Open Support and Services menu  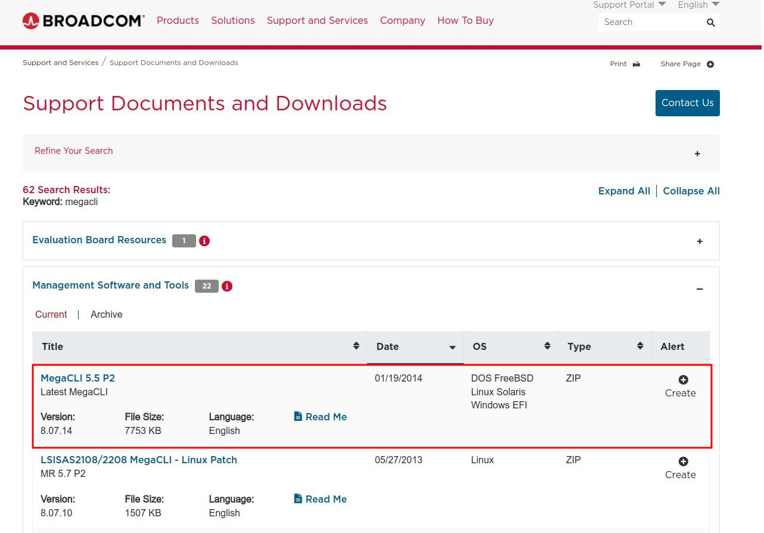(317, 20)
